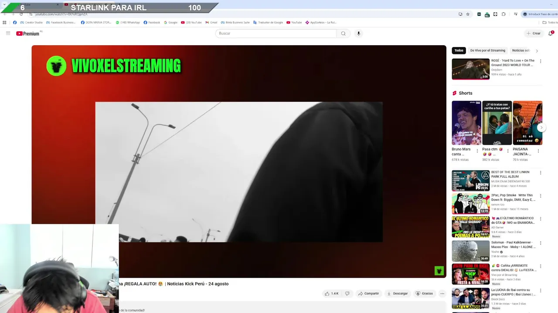Open the (39) YouTube bookmark
This screenshot has width=558, height=313.
point(191,23)
